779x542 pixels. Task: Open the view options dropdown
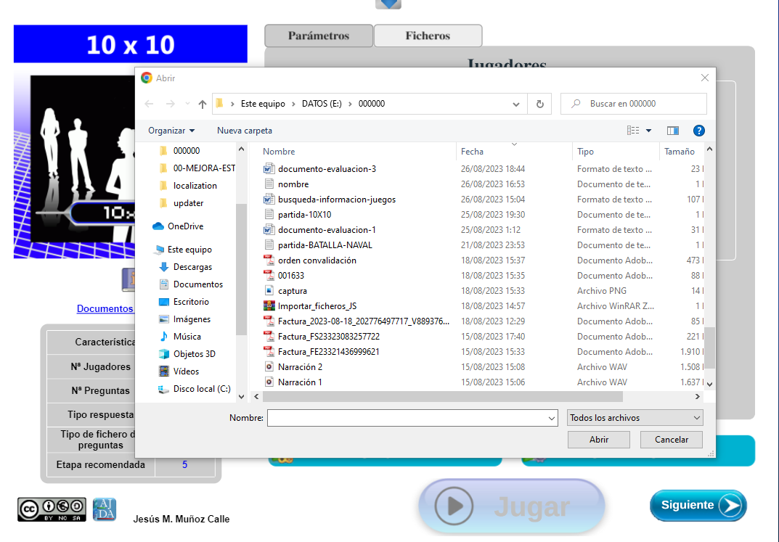coord(648,131)
